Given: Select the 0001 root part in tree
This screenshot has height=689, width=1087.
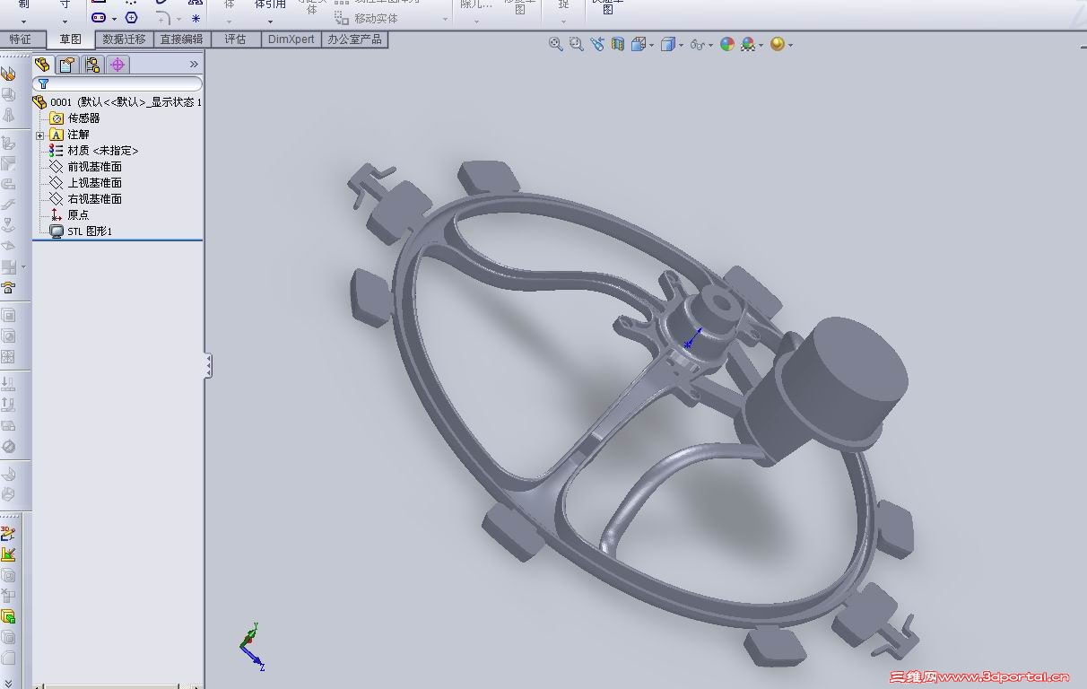Looking at the screenshot, I should [x=117, y=102].
